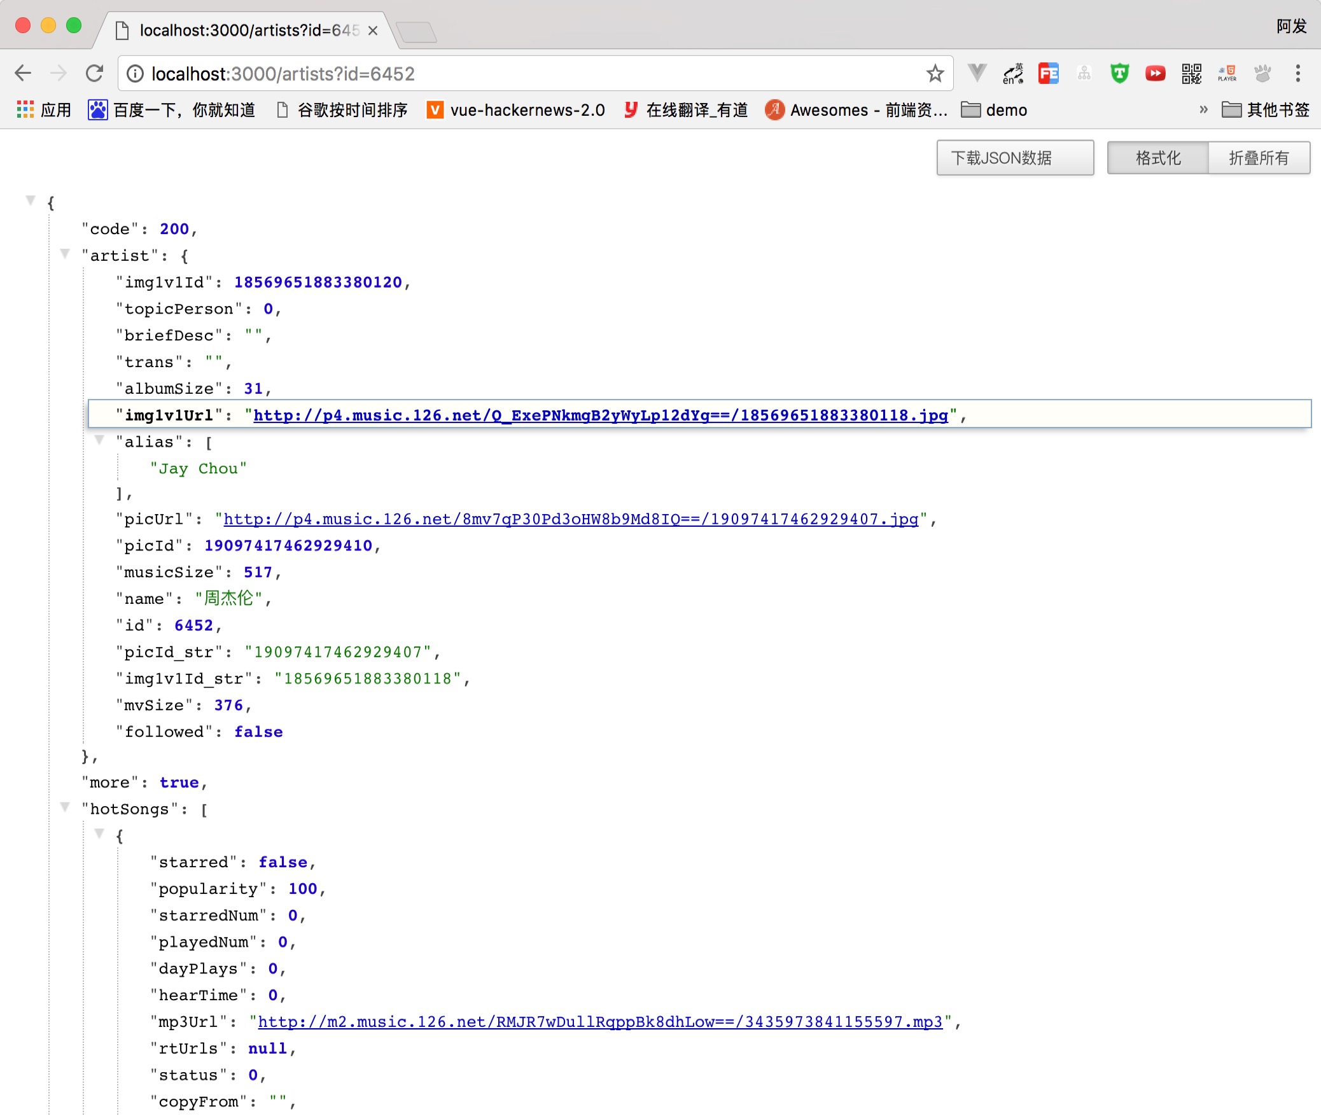Click the reload page icon

point(94,74)
